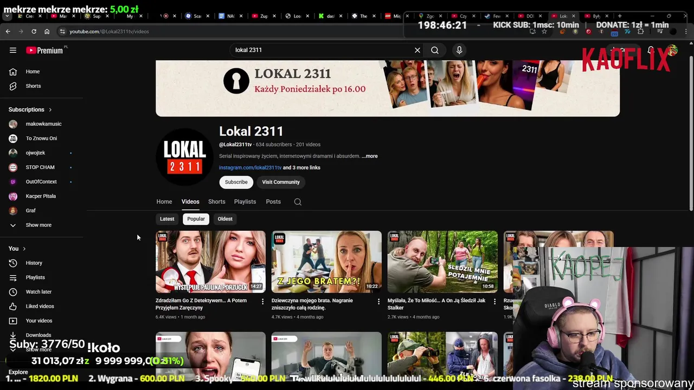Click the page vertical scrollbar
The height and width of the screenshot is (390, 694).
click(x=691, y=133)
